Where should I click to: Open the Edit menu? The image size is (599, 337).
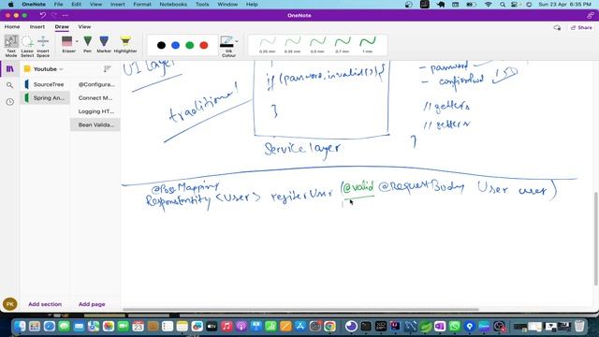click(x=77, y=4)
